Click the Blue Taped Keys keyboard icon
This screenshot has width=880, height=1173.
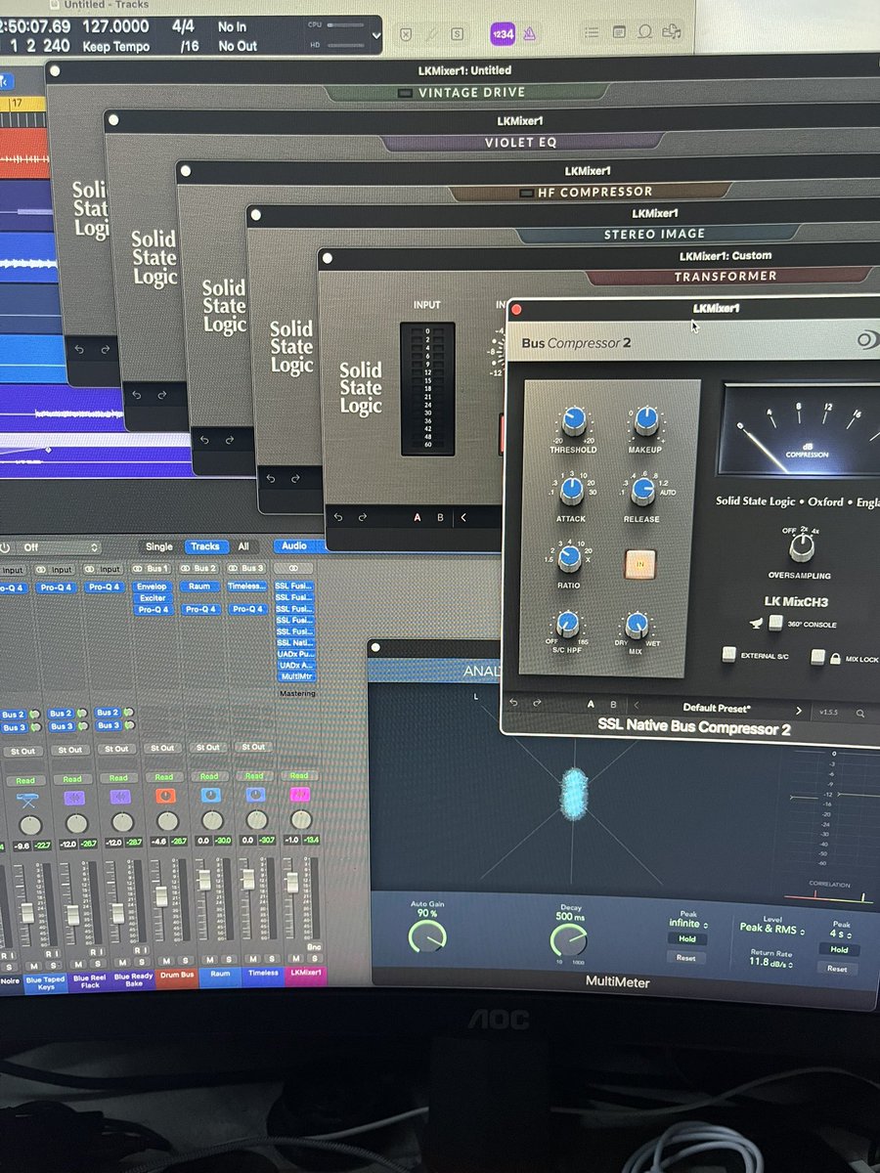click(26, 799)
